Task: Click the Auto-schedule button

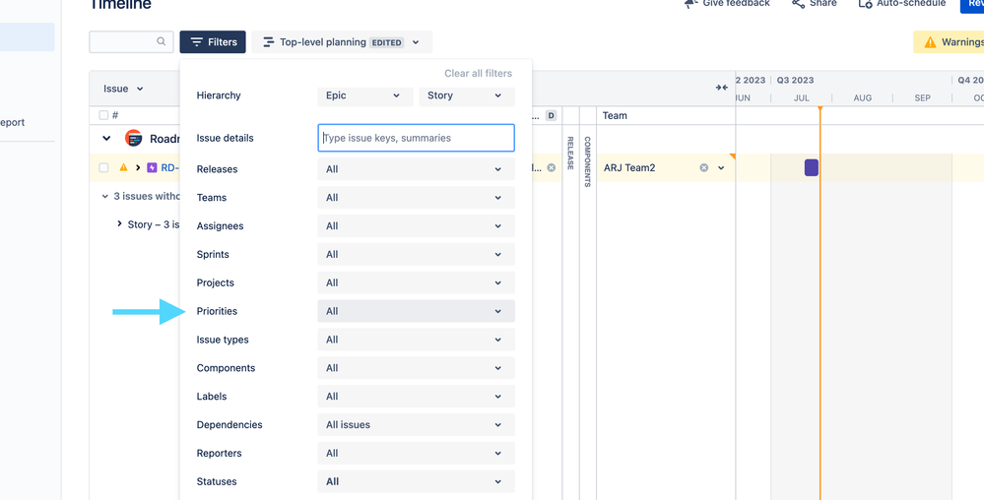Action: [x=901, y=3]
